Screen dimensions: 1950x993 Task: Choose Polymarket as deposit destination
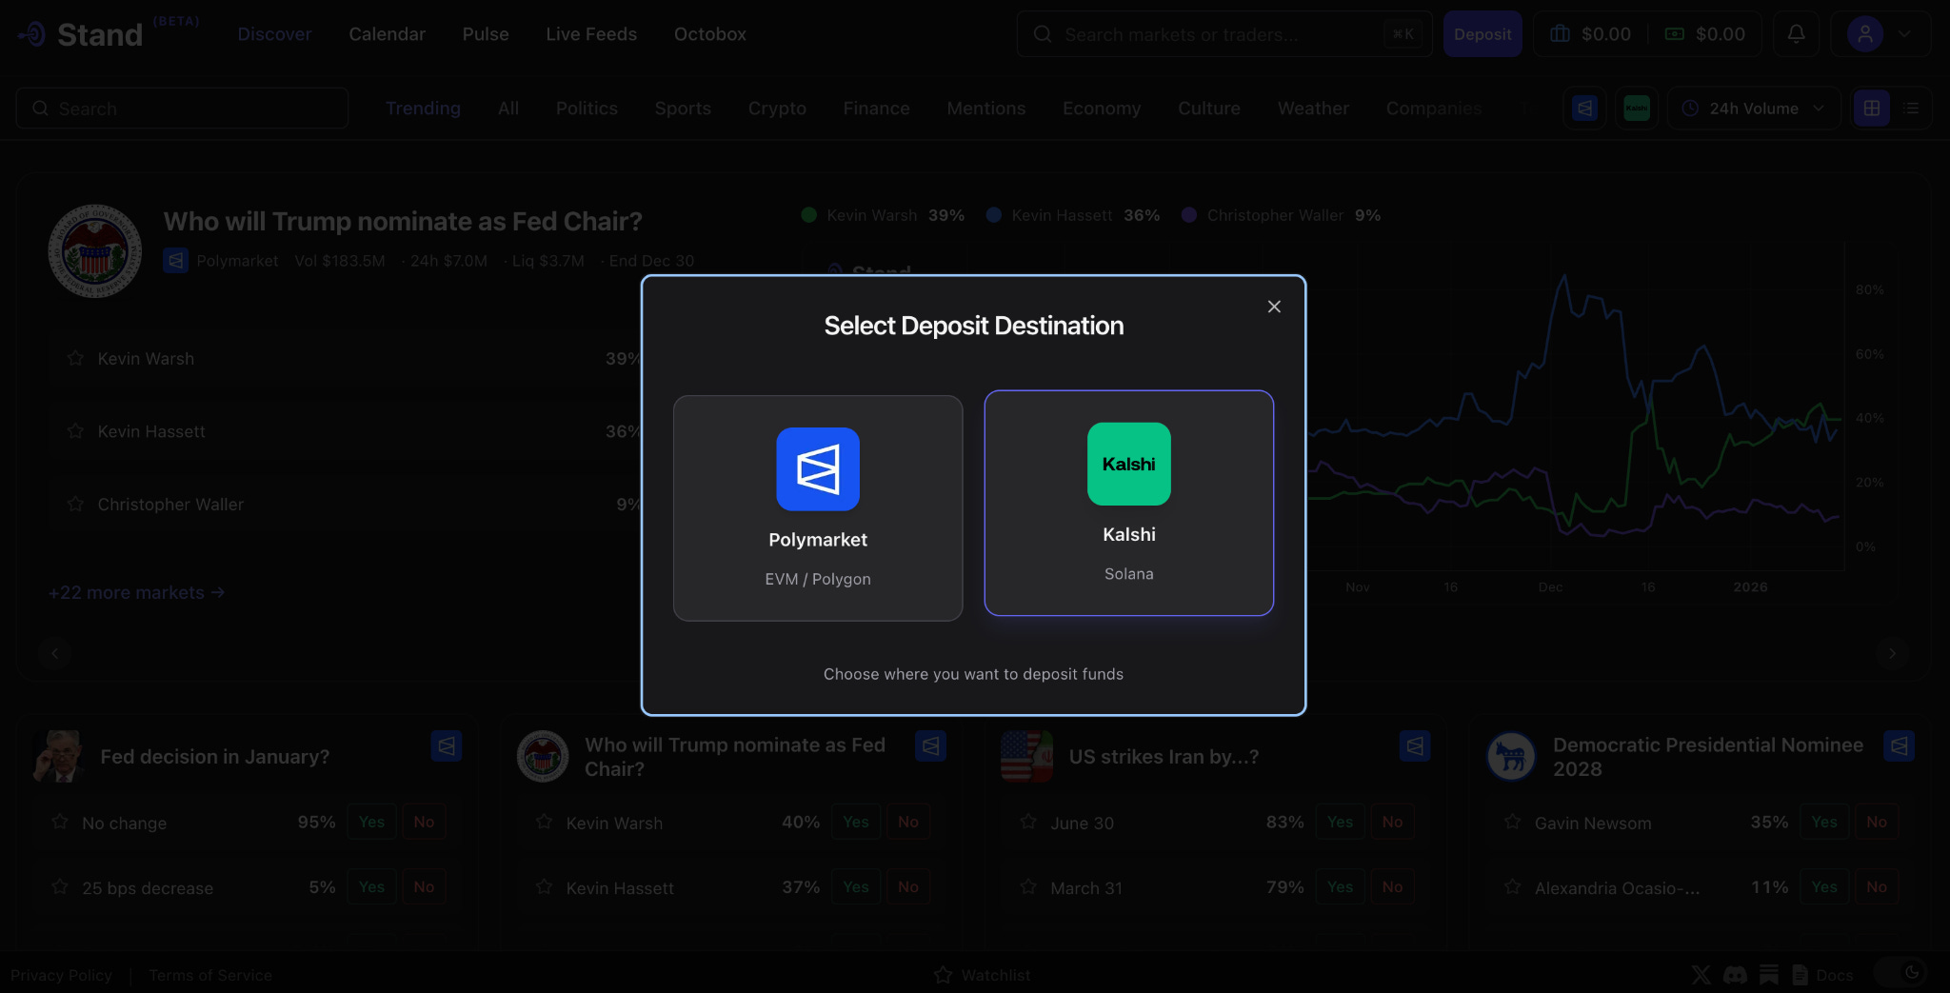818,508
